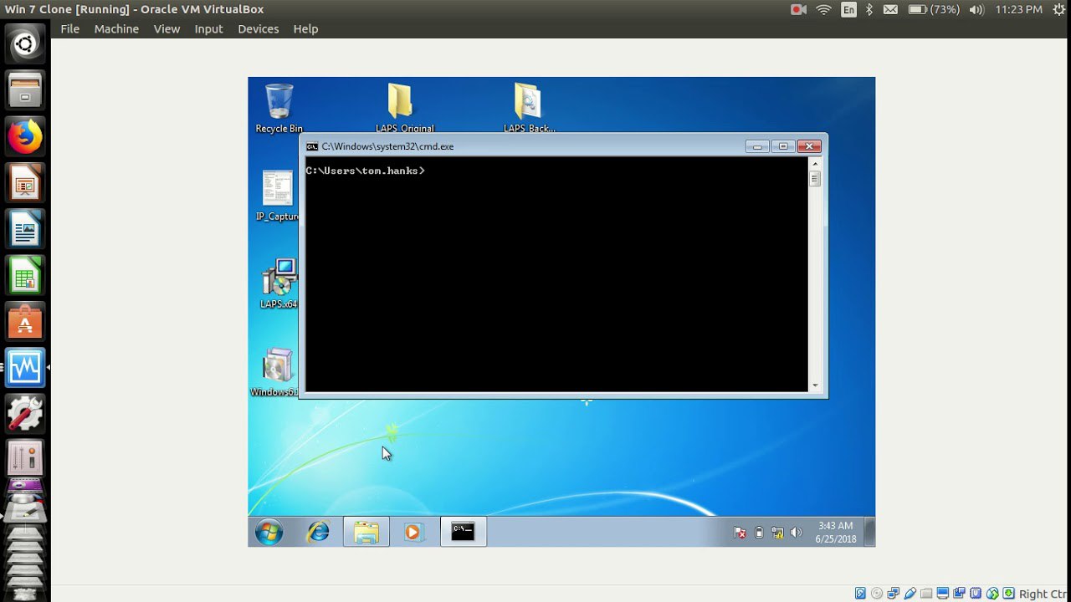The image size is (1071, 602).
Task: Open the audio mixer icon in the dock
Action: (25, 458)
